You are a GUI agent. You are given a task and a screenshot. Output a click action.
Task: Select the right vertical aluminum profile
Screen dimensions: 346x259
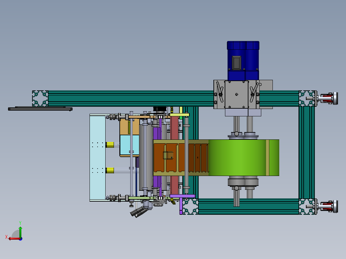coord(307,153)
